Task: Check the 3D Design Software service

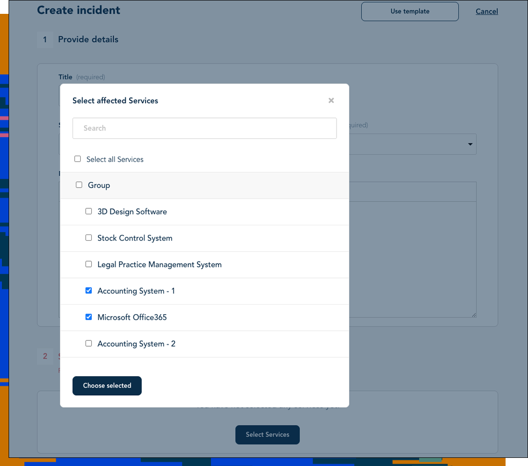Action: tap(88, 211)
